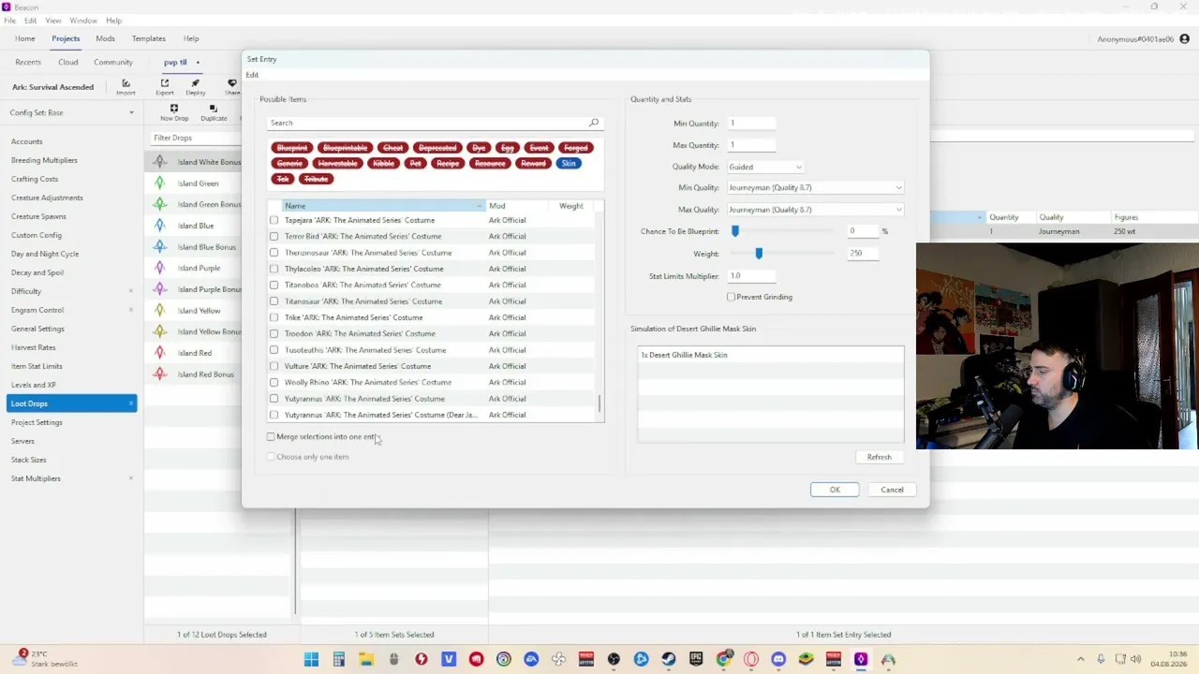This screenshot has height=674, width=1199.
Task: Toggle the Dye tag filter
Action: (479, 147)
